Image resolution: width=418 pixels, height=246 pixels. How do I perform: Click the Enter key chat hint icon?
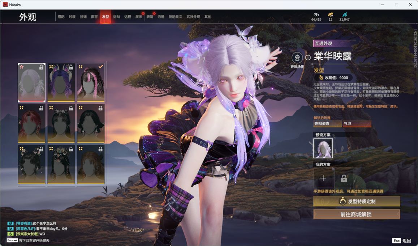pyautogui.click(x=12, y=241)
